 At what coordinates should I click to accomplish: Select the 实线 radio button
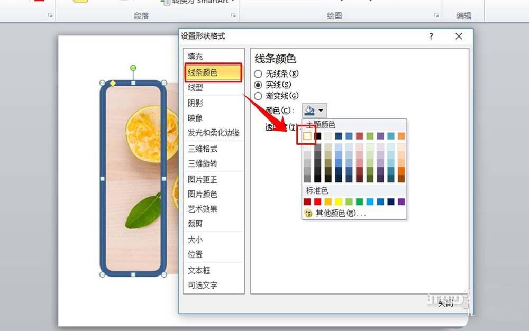click(259, 85)
